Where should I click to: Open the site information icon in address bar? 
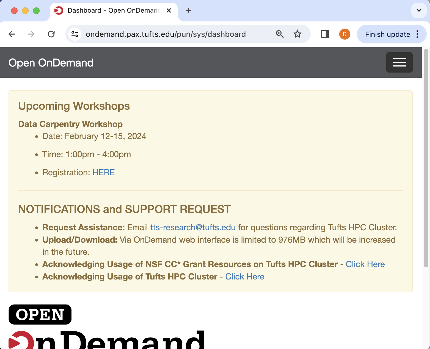75,34
